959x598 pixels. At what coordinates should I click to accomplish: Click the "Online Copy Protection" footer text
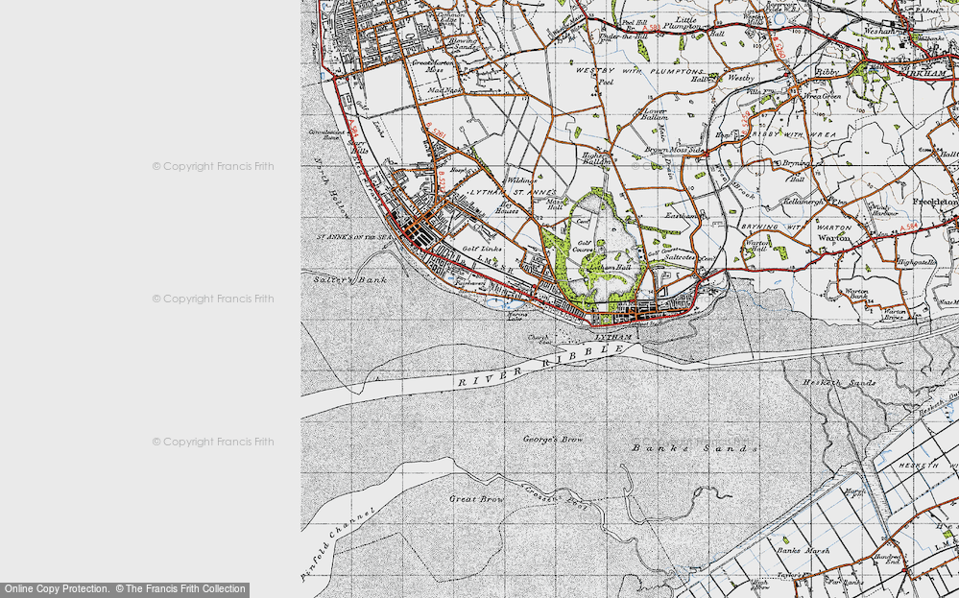pos(57,589)
